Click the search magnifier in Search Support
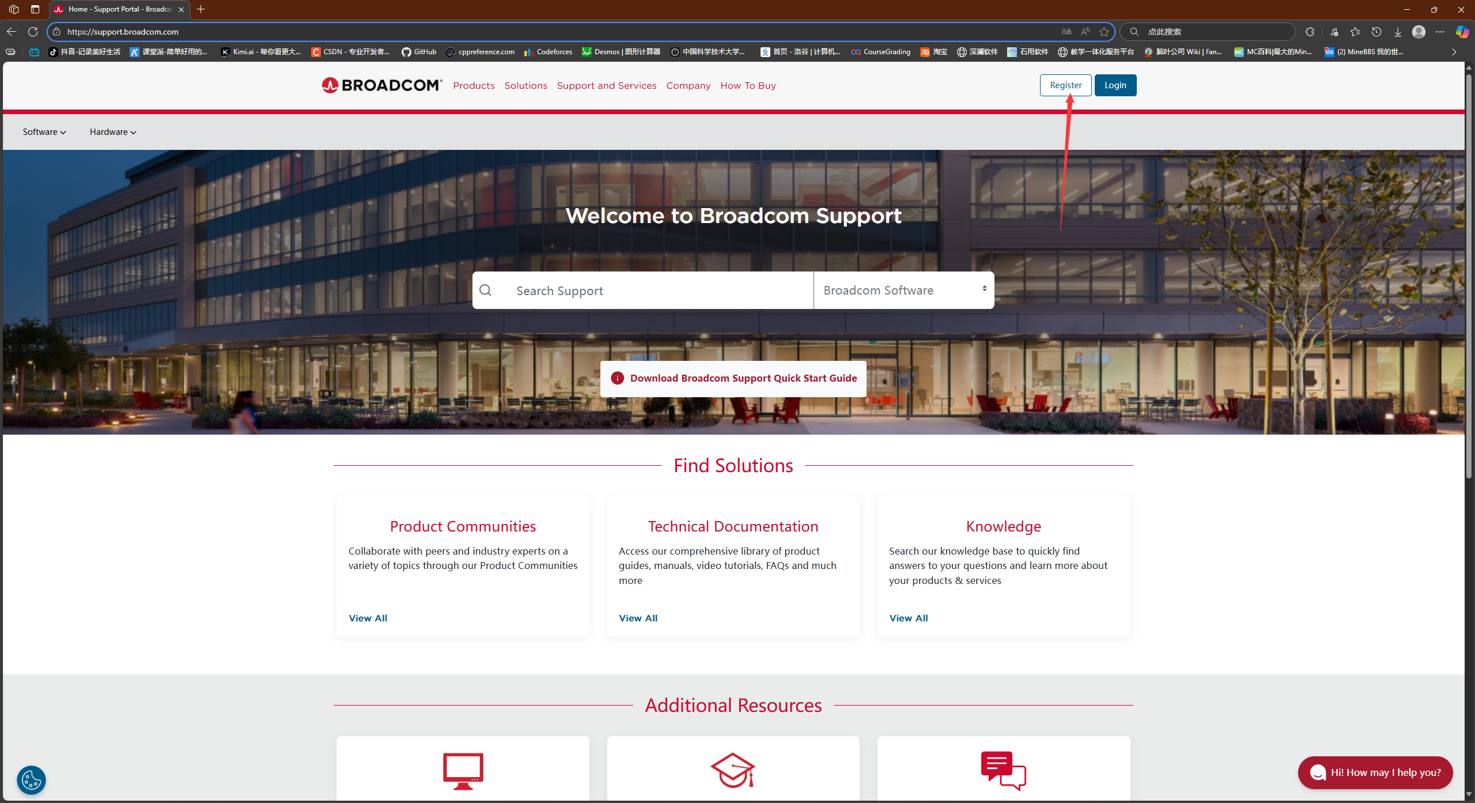This screenshot has height=803, width=1475. (x=486, y=290)
